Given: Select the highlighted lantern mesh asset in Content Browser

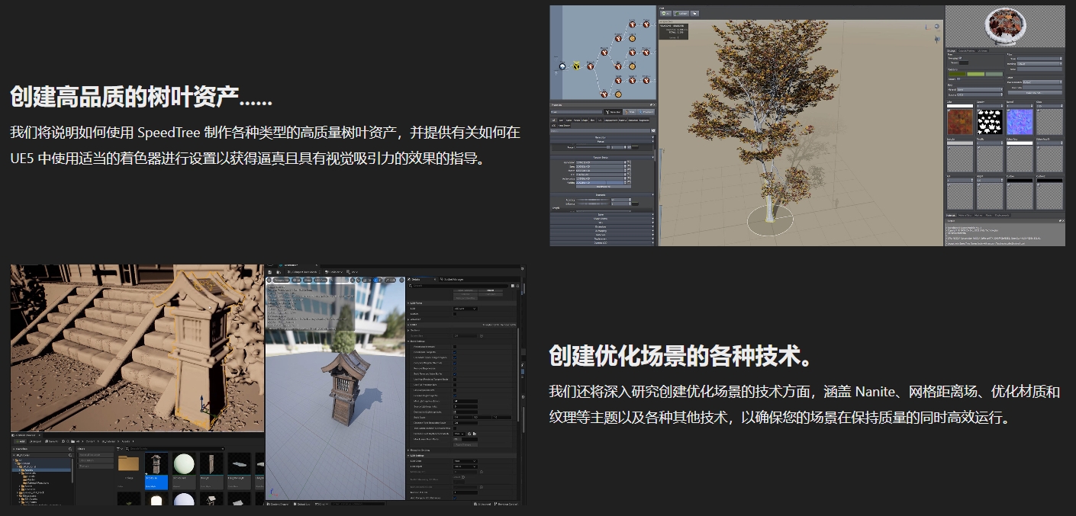Looking at the screenshot, I should 156,472.
